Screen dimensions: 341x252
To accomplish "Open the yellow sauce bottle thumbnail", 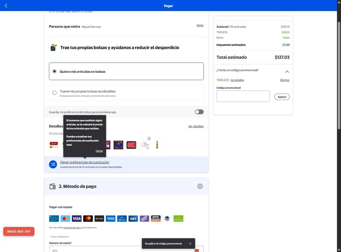I will [x=157, y=145].
